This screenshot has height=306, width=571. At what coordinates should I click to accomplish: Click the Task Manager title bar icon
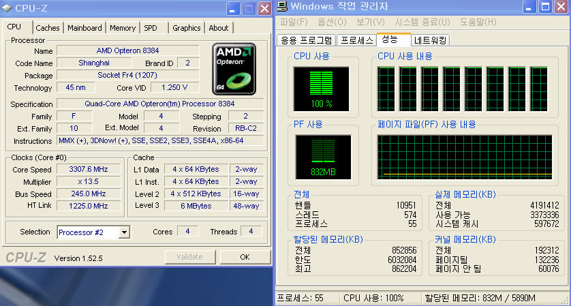pyautogui.click(x=282, y=7)
